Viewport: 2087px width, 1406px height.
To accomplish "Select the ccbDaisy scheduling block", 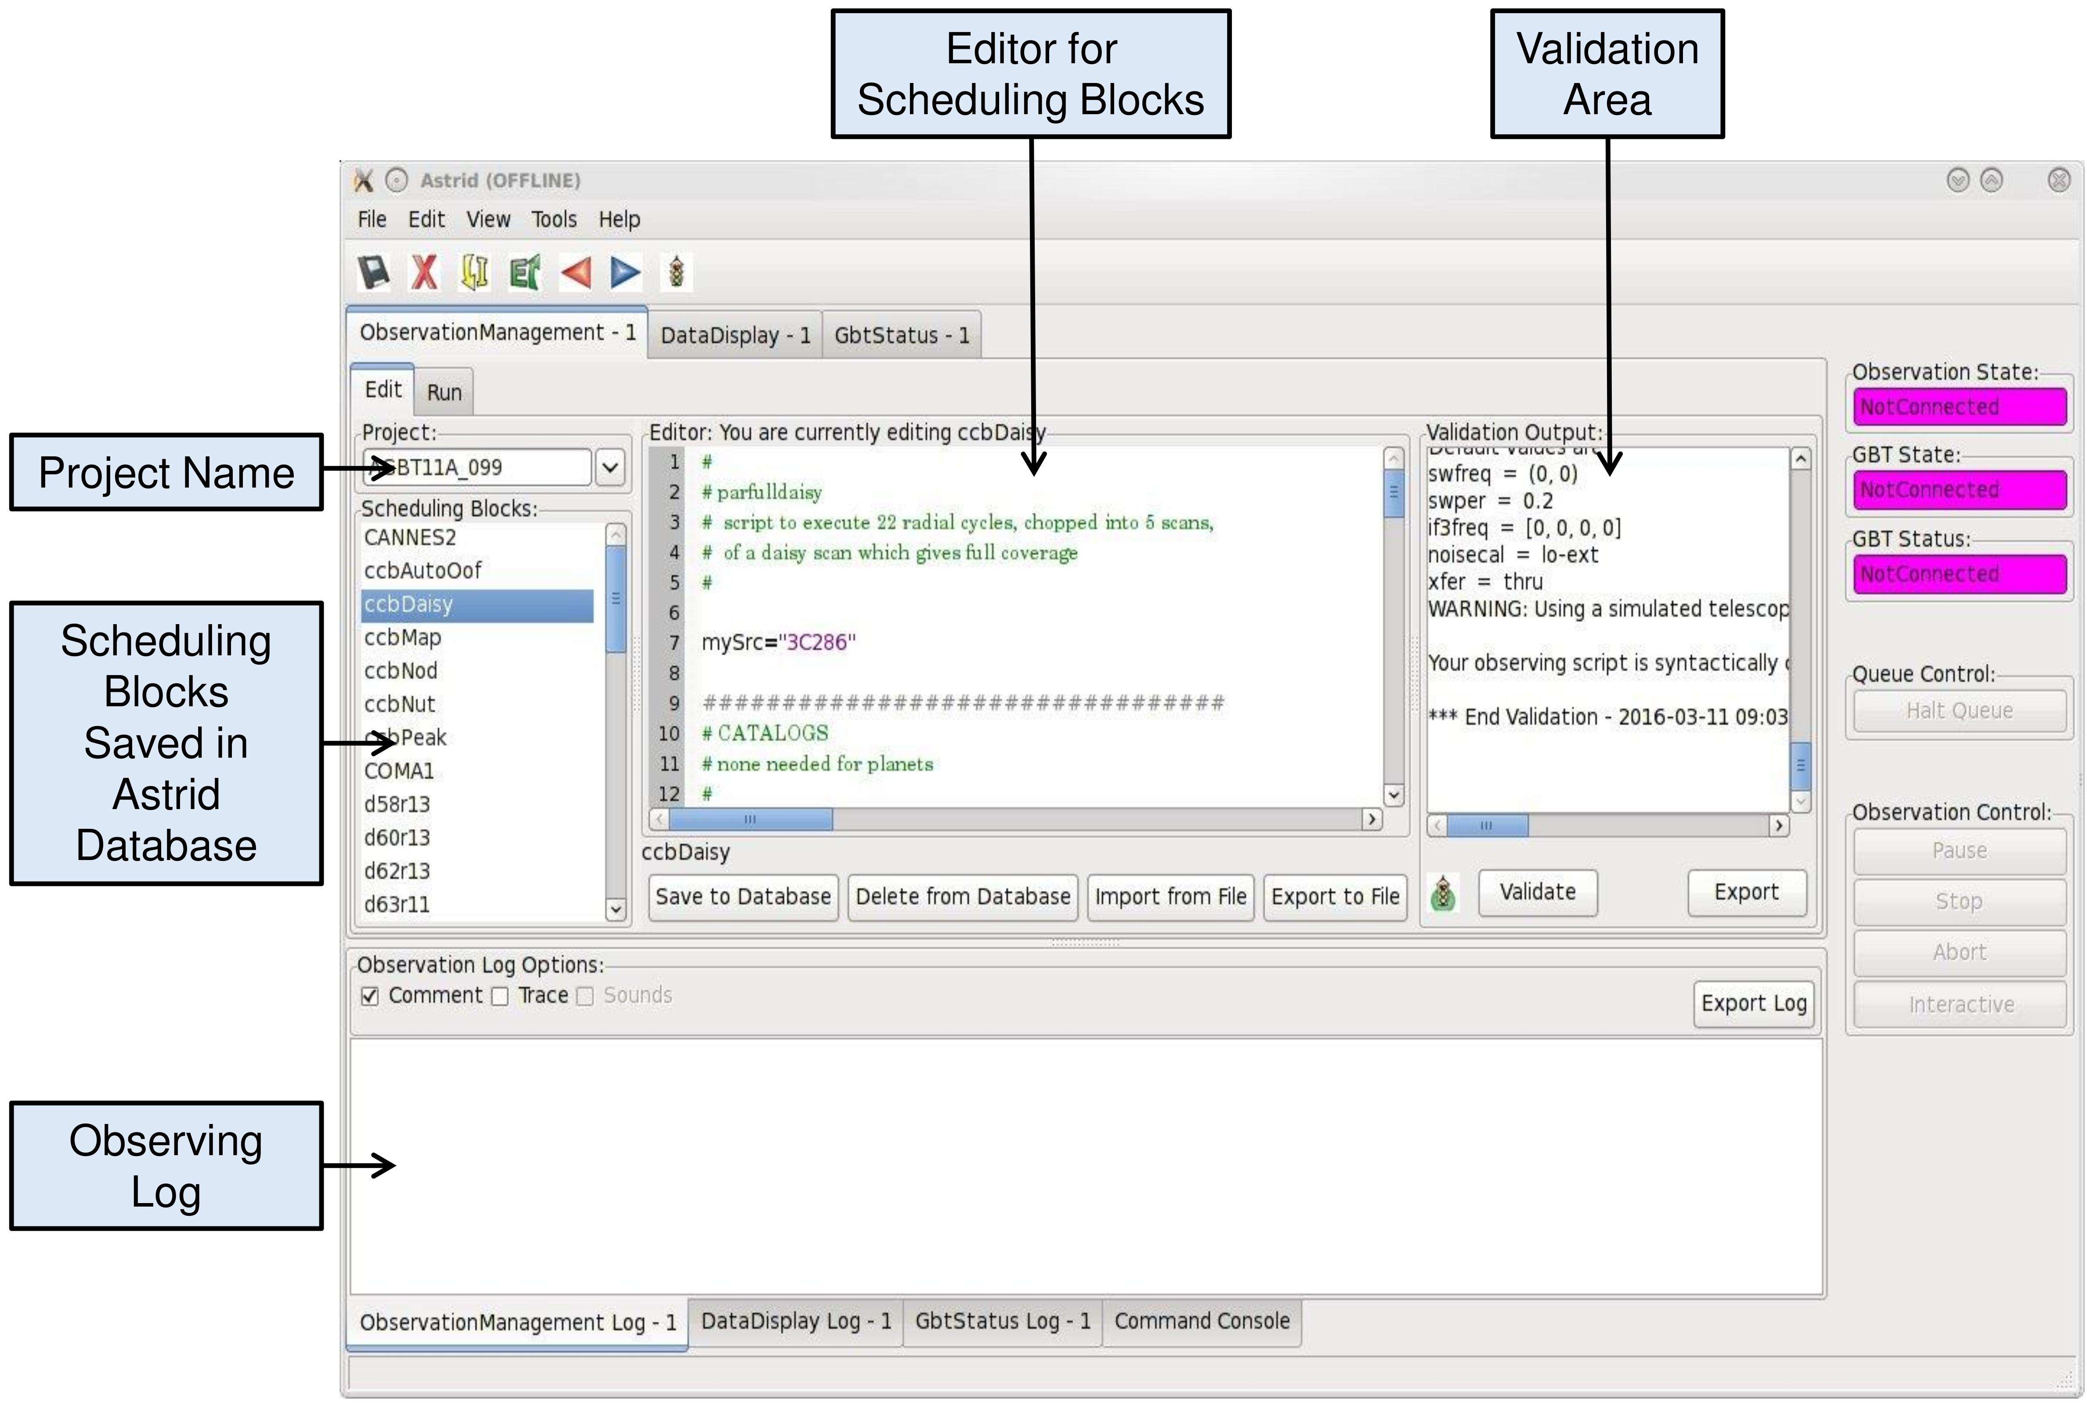I will pos(477,605).
